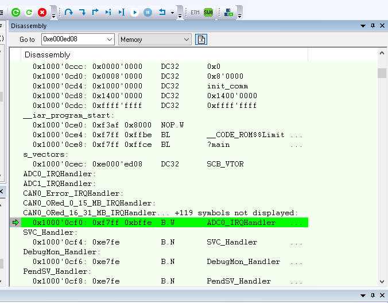Open trace toolbar overflow options arrow

coord(239,16)
